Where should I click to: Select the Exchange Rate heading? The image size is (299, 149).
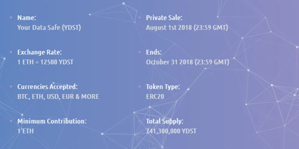40,52
